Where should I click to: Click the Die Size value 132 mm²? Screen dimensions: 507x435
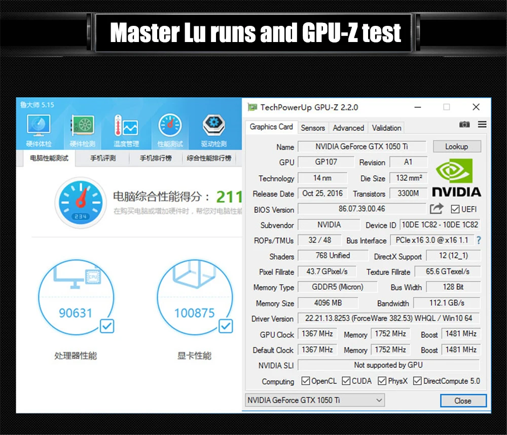click(408, 178)
